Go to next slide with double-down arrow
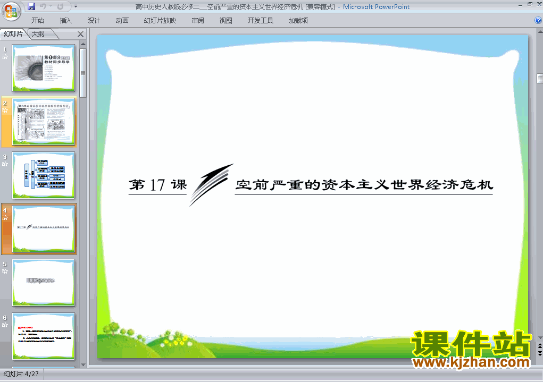The width and height of the screenshot is (543, 382). click(540, 353)
